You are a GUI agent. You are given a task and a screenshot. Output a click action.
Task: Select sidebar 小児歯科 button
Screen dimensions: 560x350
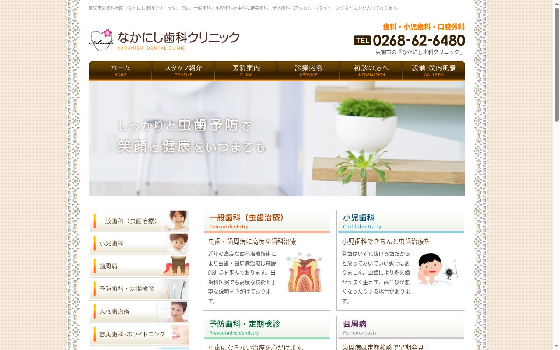click(139, 243)
